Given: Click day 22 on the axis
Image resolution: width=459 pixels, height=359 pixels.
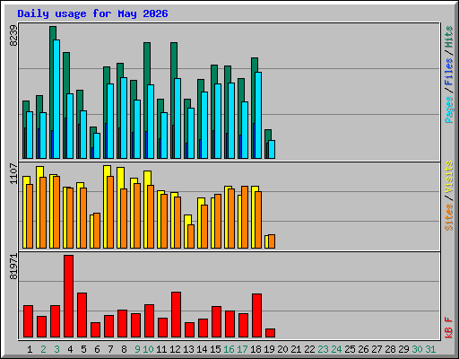Looking at the screenshot, I should (x=309, y=349).
